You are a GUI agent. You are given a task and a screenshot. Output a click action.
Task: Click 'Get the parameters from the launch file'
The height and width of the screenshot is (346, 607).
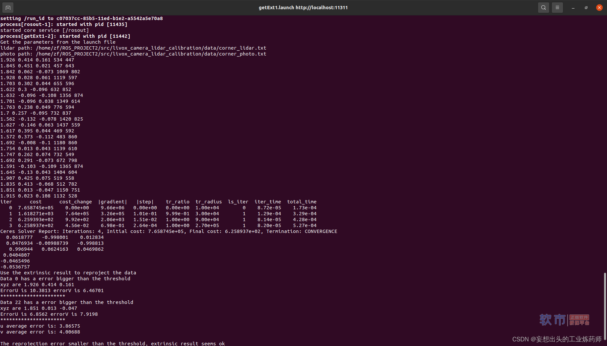point(58,42)
